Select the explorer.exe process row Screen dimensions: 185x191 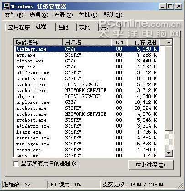pyautogui.click(x=87, y=102)
